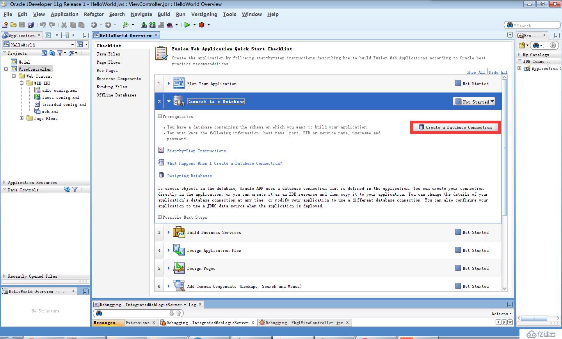Screen dimensions: 562x339
Task: Collapse the WEB-INF folder node
Action: point(22,83)
